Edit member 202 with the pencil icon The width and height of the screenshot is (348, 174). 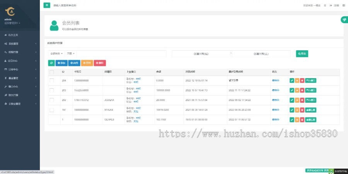292,100
